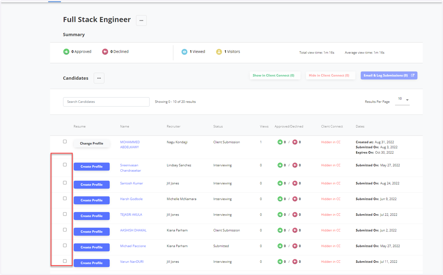Click decline thumbs-down in Santosh Kumar row
Screen dimensions: 443x275
coord(295,183)
